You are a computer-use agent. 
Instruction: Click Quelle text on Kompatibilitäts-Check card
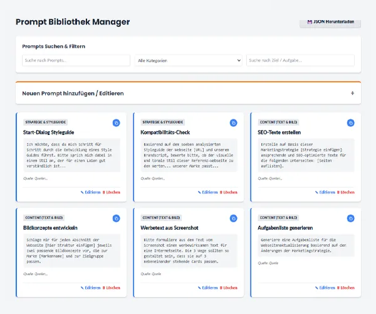pos(153,178)
